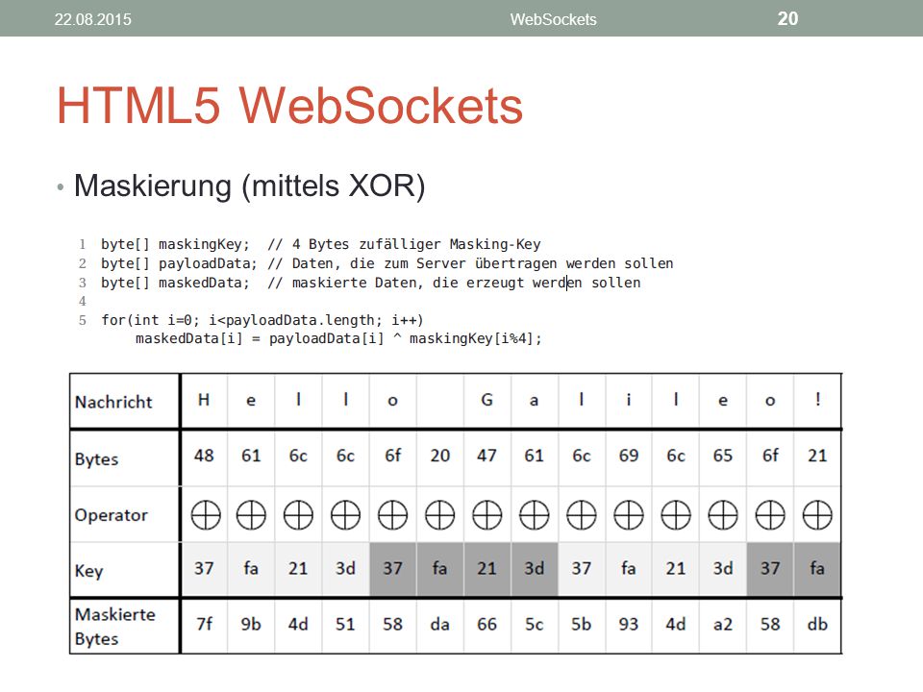923x692 pixels.
Task: Click the XOR symbol below byte 21
Action: coord(817,515)
